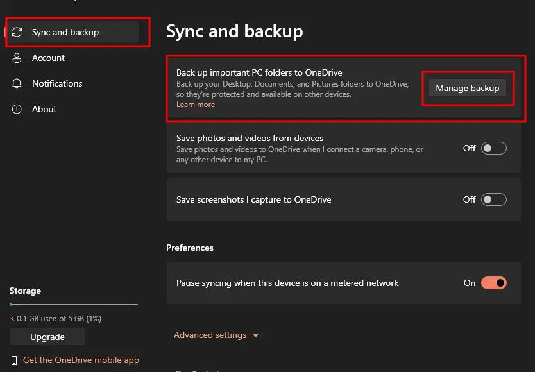
Task: Open the Sync and backup section
Action: point(72,32)
